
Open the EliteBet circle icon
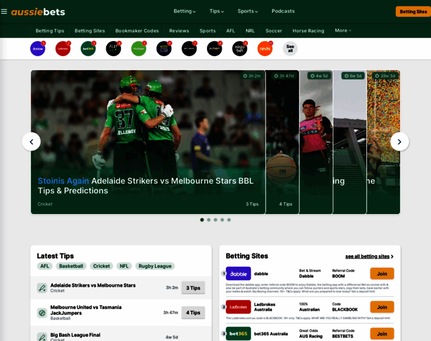point(215,49)
